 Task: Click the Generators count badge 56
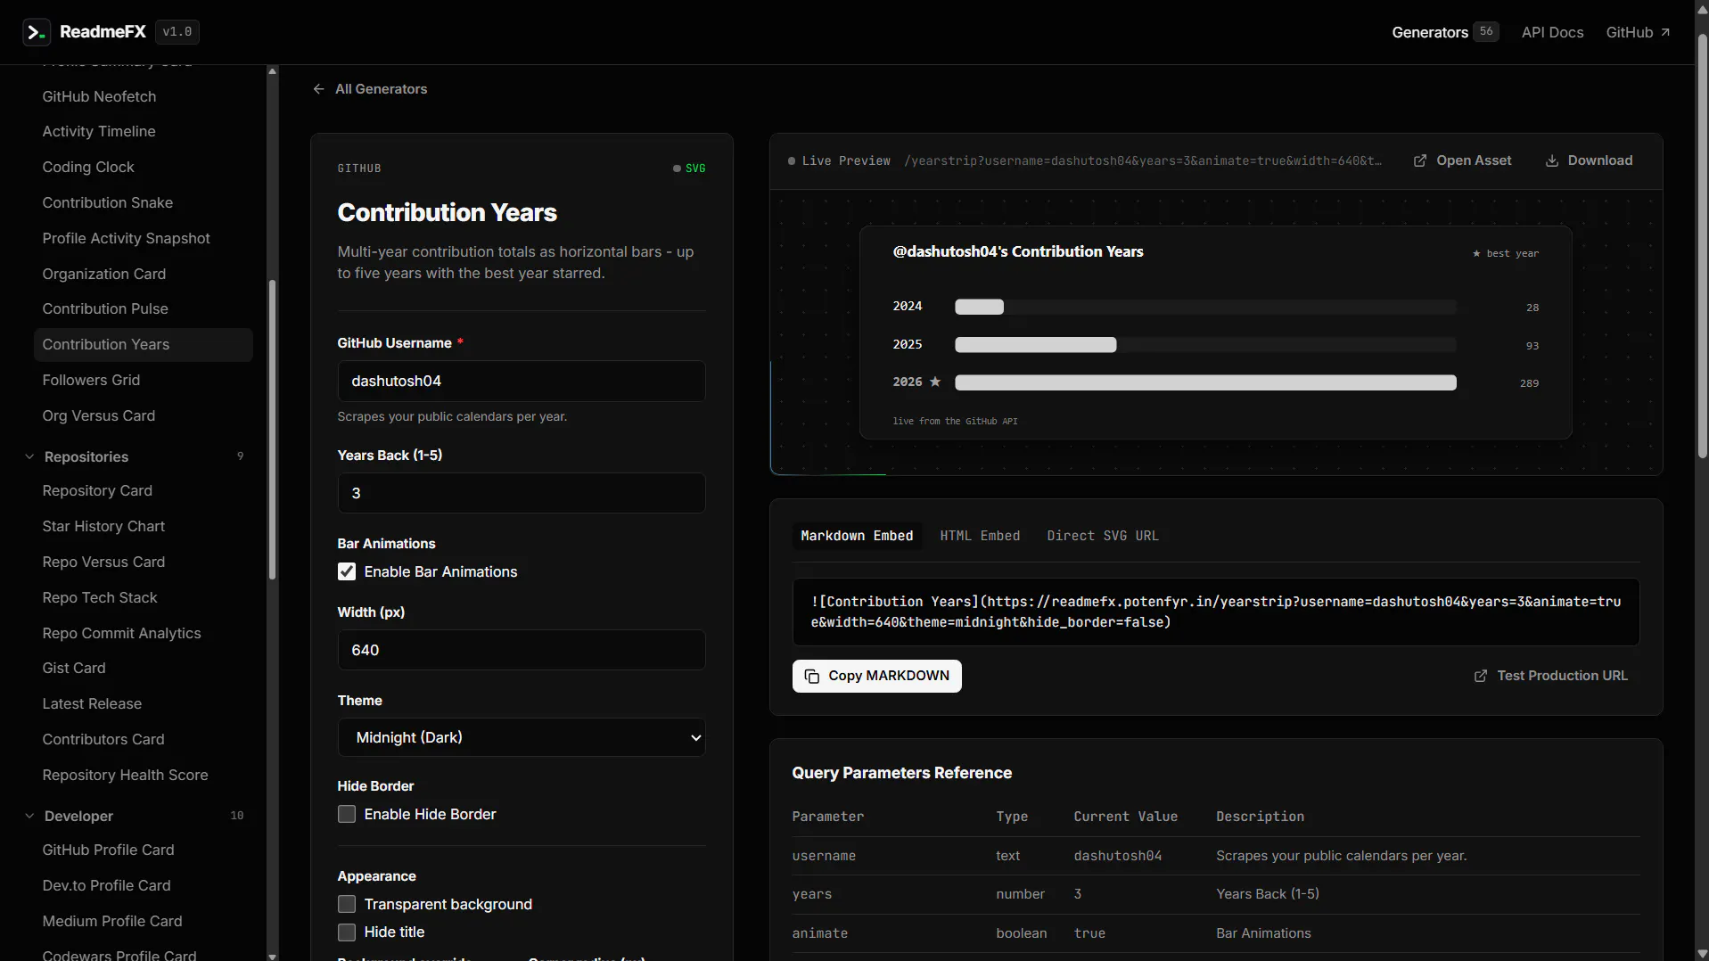1486,31
